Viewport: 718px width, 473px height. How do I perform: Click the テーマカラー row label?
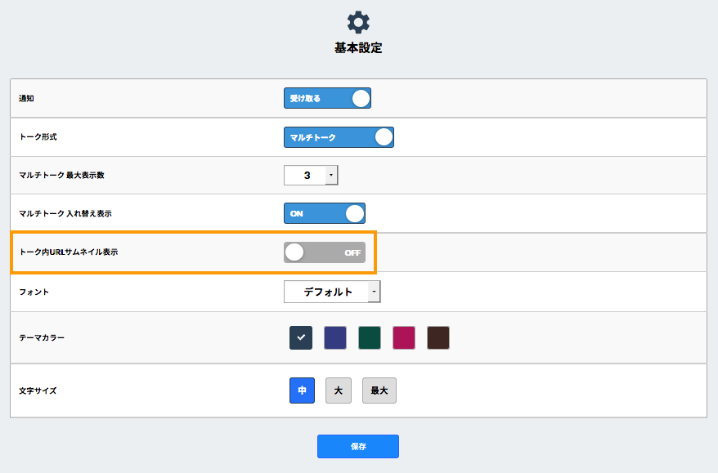(42, 337)
